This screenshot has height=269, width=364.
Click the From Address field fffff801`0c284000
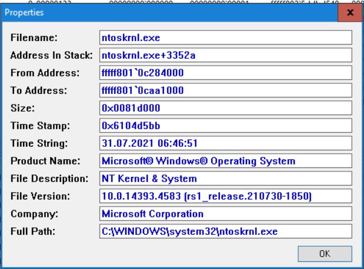point(226,73)
